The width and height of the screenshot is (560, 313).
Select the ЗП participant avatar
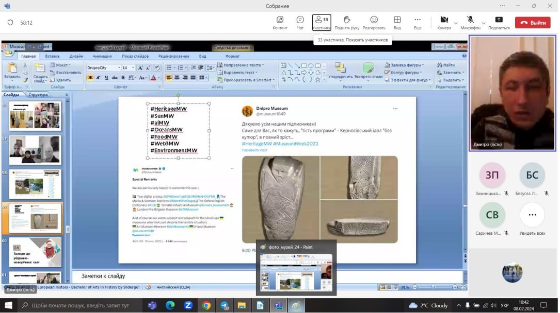pos(492,175)
